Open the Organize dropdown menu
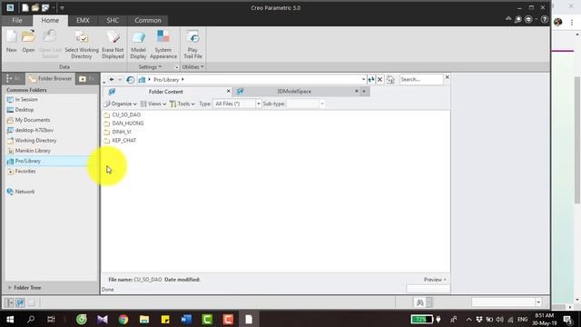This screenshot has width=581, height=327. (x=121, y=104)
